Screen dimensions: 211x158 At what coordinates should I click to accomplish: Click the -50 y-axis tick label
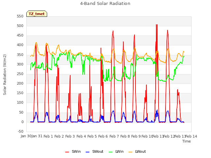click(x=20, y=131)
